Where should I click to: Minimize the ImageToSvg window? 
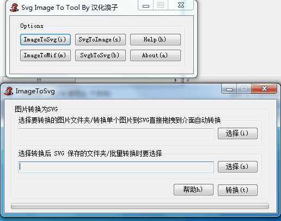(229, 89)
